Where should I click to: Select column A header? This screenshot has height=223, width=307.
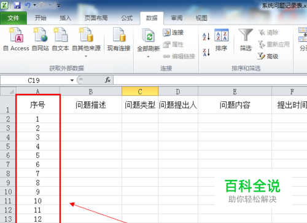click(38, 92)
